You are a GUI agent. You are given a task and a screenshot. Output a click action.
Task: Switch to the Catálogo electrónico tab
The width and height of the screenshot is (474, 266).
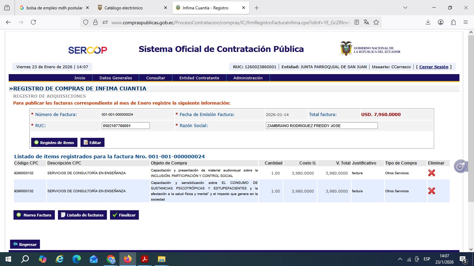point(124,8)
